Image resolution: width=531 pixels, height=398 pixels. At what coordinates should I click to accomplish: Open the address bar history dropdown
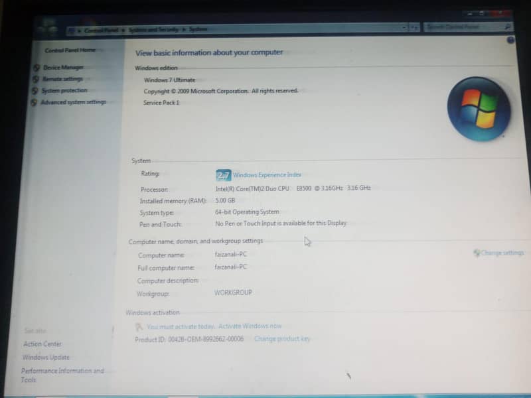[x=404, y=27]
